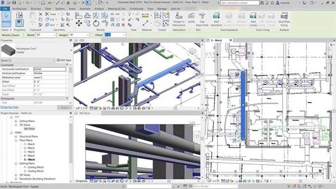The width and height of the screenshot is (336, 189).
Task: Select the Modify tool in the ribbon
Action: [x=6, y=19]
